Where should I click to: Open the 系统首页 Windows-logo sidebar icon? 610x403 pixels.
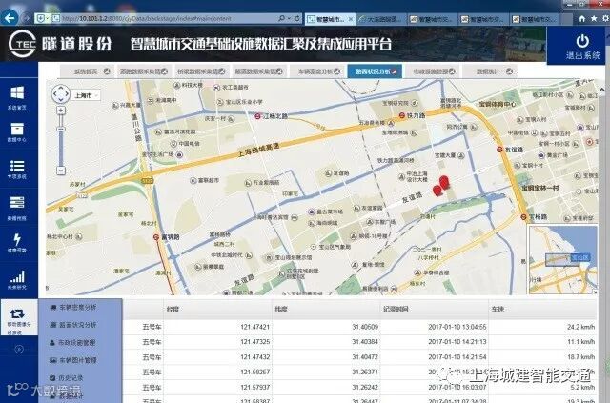point(17,92)
